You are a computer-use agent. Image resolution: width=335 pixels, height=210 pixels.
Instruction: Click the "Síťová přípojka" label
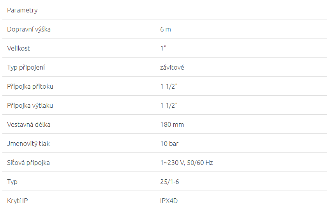click(x=28, y=163)
